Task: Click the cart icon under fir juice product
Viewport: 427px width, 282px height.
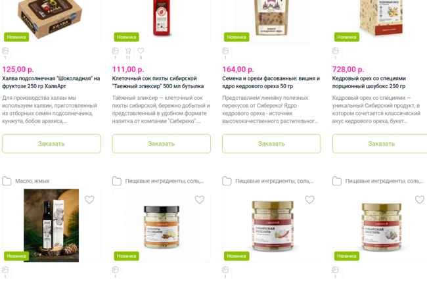Action: pyautogui.click(x=128, y=51)
